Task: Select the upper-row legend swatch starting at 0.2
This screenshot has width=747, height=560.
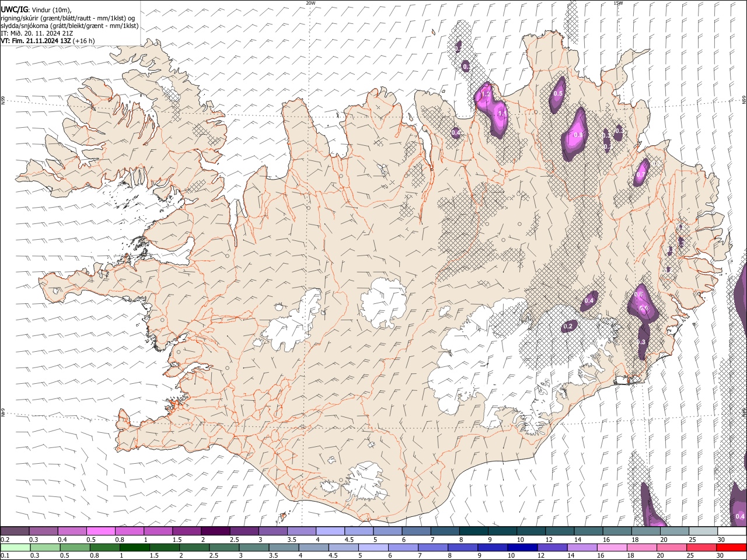Action: pos(15,531)
